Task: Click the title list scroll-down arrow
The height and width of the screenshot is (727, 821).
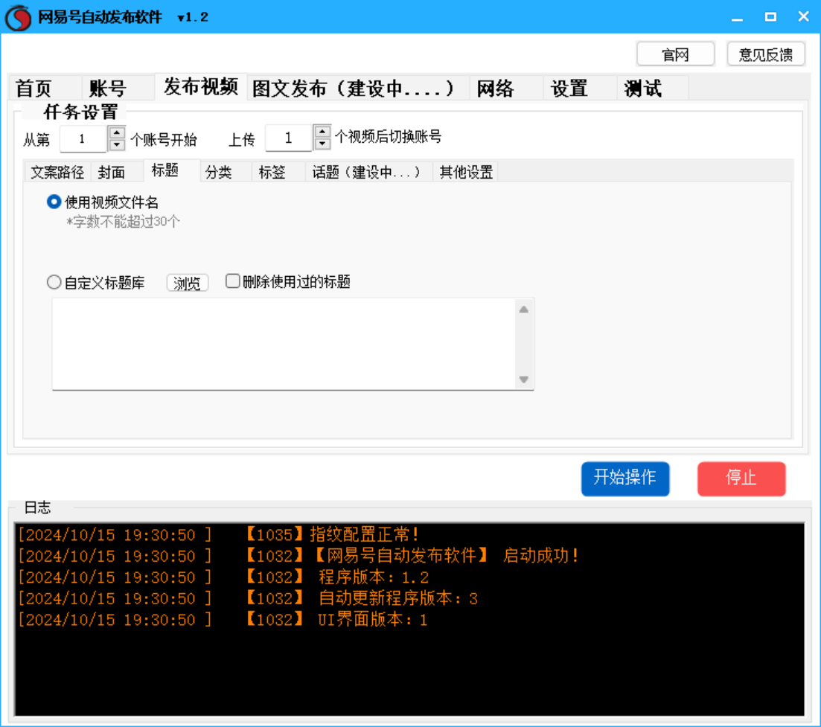Action: coord(523,379)
